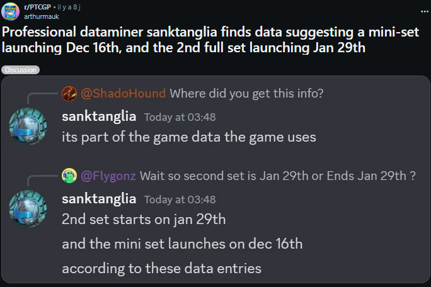Click ShadoHound's small reply avatar
The height and width of the screenshot is (287, 431).
tap(69, 94)
